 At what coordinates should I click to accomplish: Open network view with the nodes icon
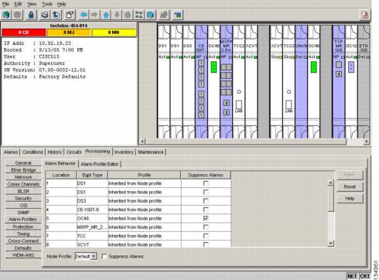coord(138,15)
